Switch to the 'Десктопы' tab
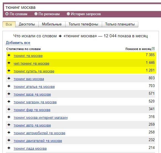The height and width of the screenshot is (153, 161). (27, 24)
